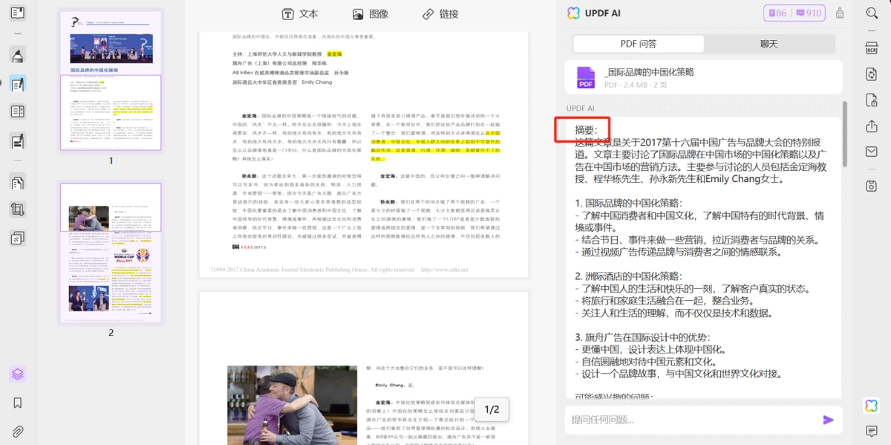
Task: Open the Organize Pages tool icon
Action: (18, 183)
